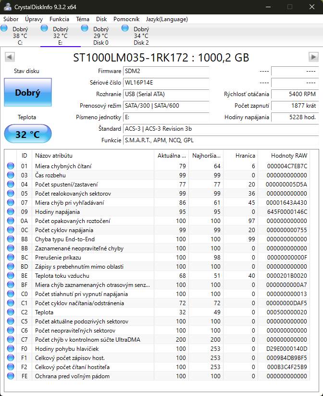Click the status dot beside Teplota attribute C2
The image size is (323, 396).
coord(11,312)
